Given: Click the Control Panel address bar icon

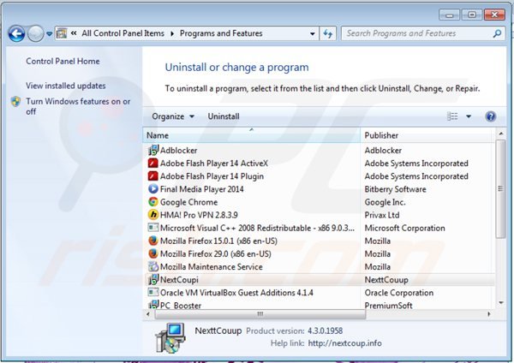Looking at the screenshot, I should [62, 33].
